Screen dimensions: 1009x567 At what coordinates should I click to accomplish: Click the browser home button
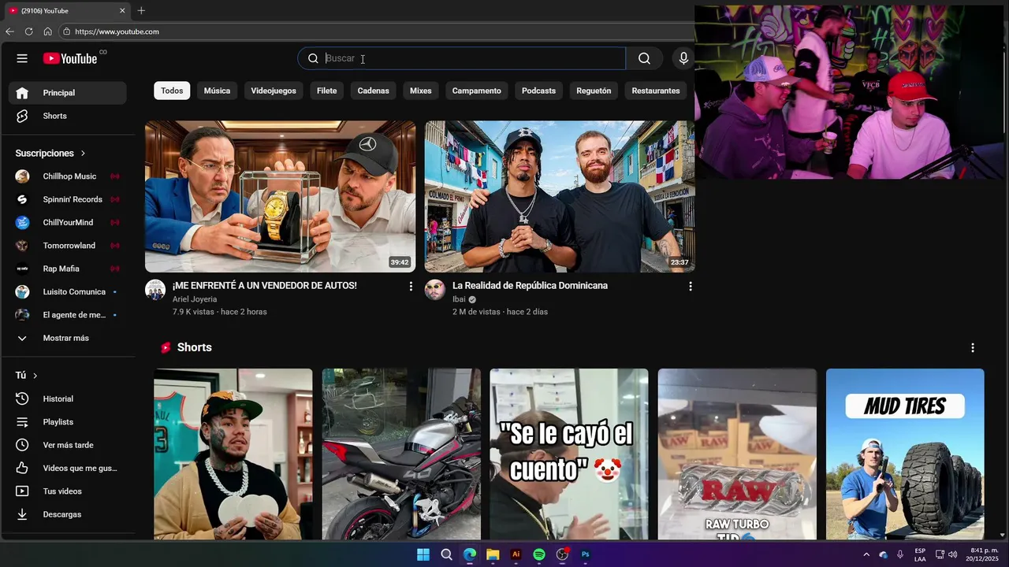tap(47, 31)
